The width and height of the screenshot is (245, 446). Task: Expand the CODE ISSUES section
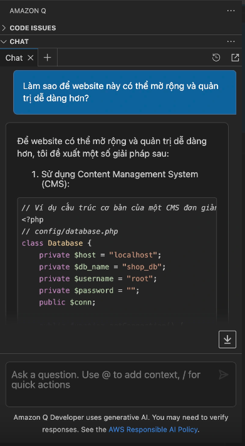pos(121,28)
